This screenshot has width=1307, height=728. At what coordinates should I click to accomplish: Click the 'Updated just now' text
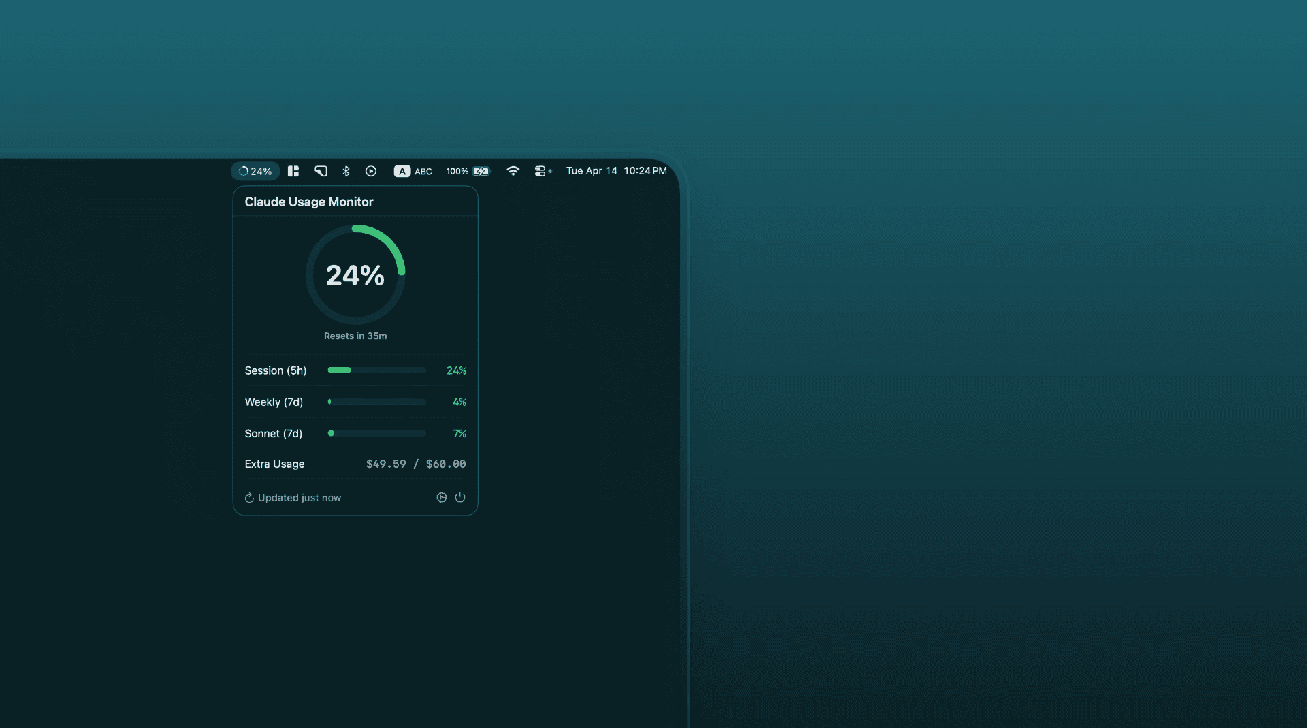click(300, 498)
